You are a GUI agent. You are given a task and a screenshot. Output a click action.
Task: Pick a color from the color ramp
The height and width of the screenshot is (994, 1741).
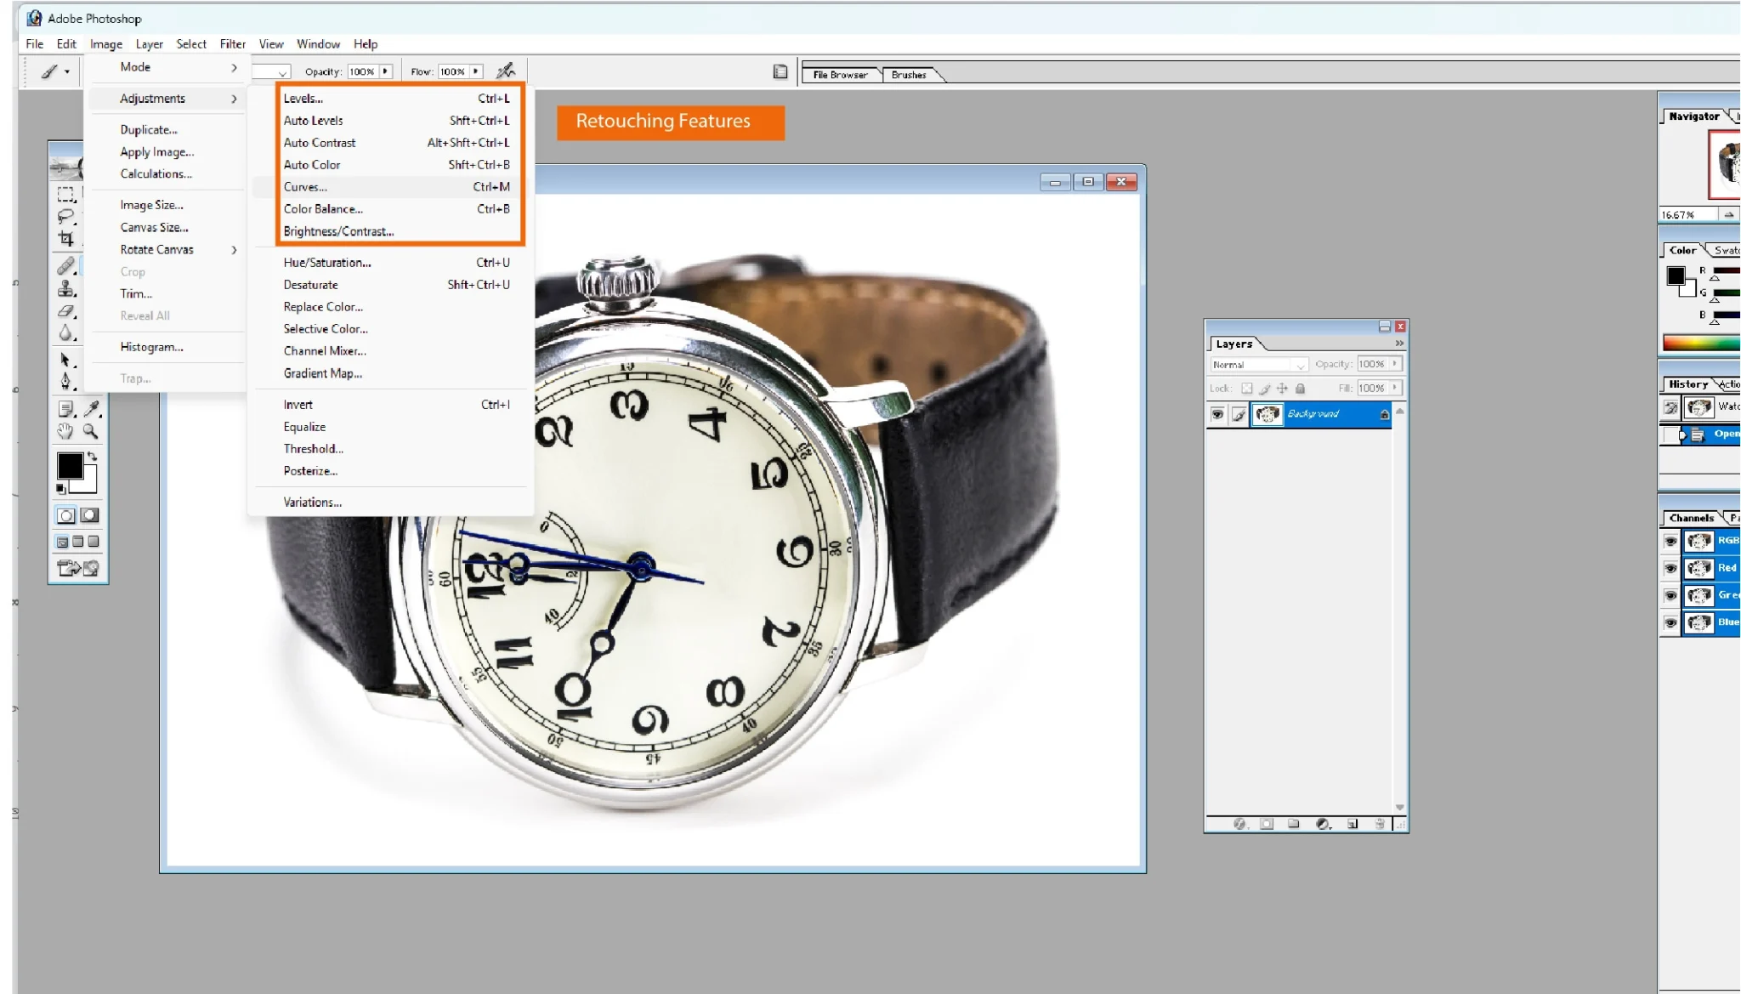point(1701,344)
